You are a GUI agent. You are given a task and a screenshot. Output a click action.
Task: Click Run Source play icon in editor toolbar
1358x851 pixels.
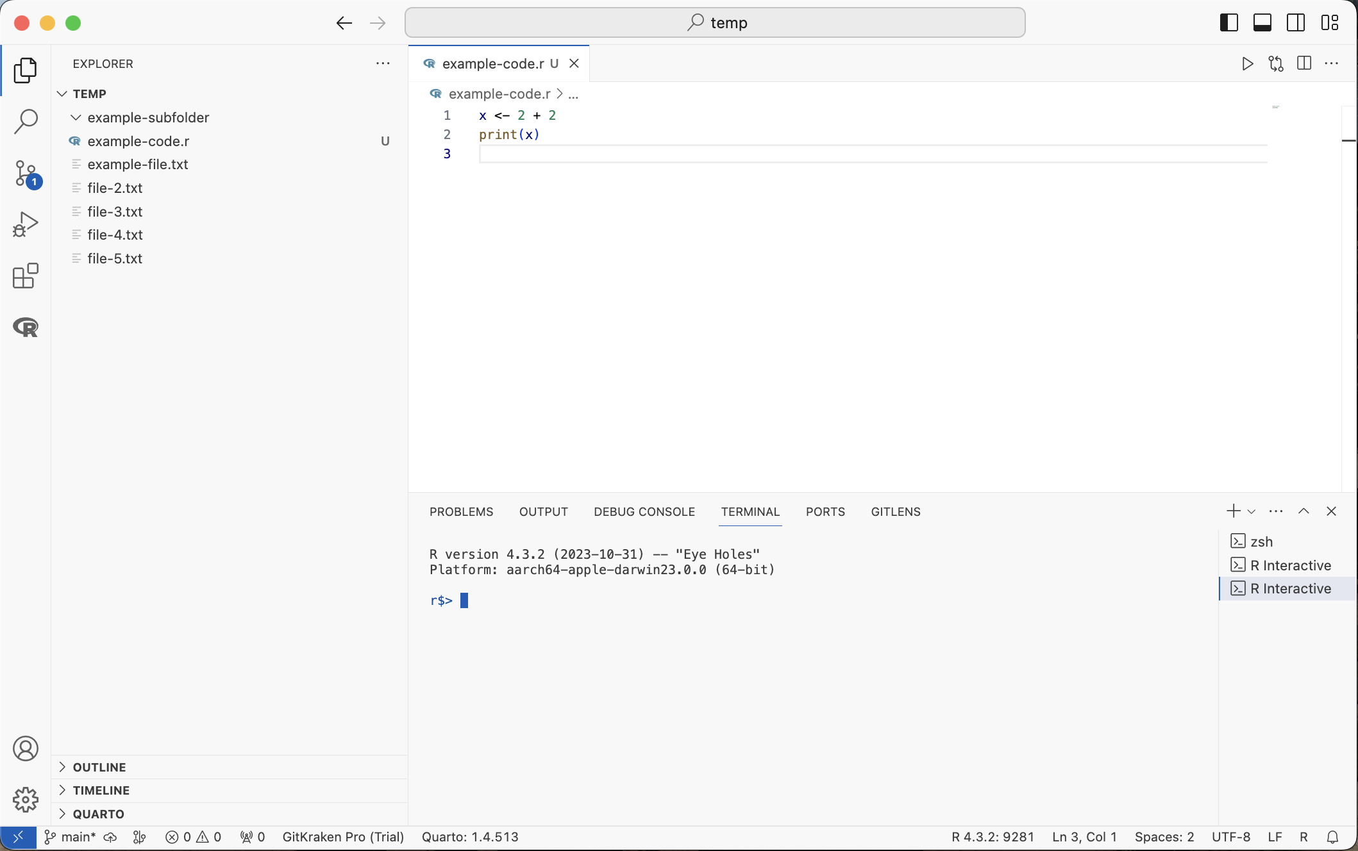pyautogui.click(x=1247, y=63)
